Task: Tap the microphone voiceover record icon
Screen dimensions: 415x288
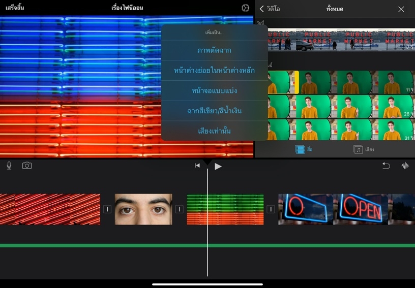Action: tap(9, 166)
